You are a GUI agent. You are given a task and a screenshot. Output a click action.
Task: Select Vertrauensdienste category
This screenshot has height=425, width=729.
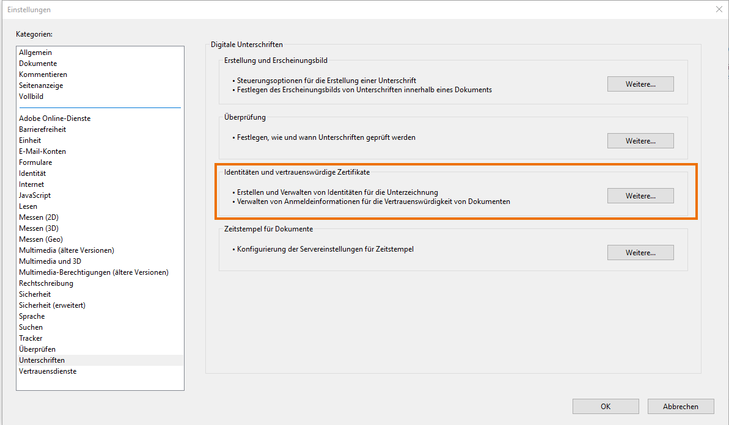[x=48, y=371]
